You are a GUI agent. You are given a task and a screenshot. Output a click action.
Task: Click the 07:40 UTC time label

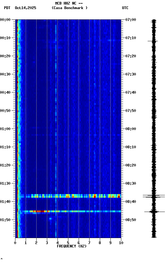(x=130, y=92)
